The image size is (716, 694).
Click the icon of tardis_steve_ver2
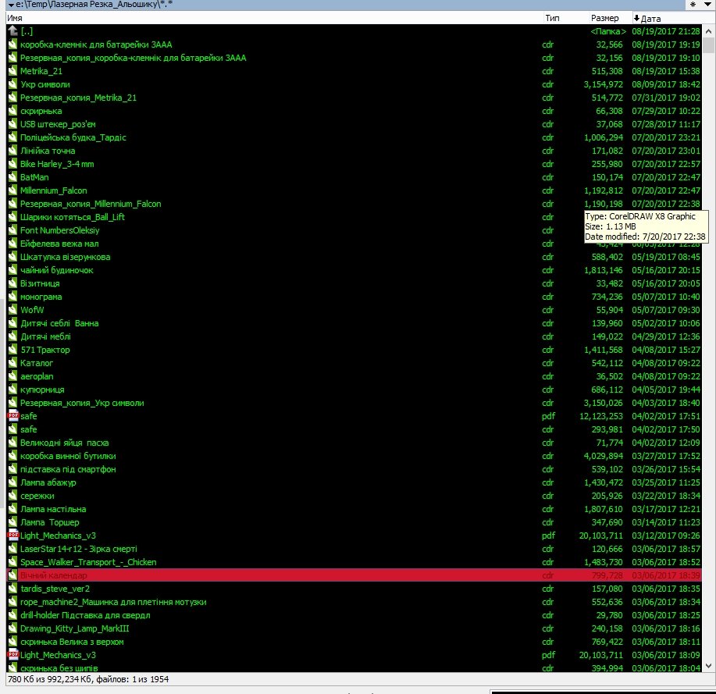(x=12, y=589)
